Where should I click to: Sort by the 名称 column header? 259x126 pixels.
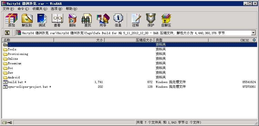click(x=28, y=40)
